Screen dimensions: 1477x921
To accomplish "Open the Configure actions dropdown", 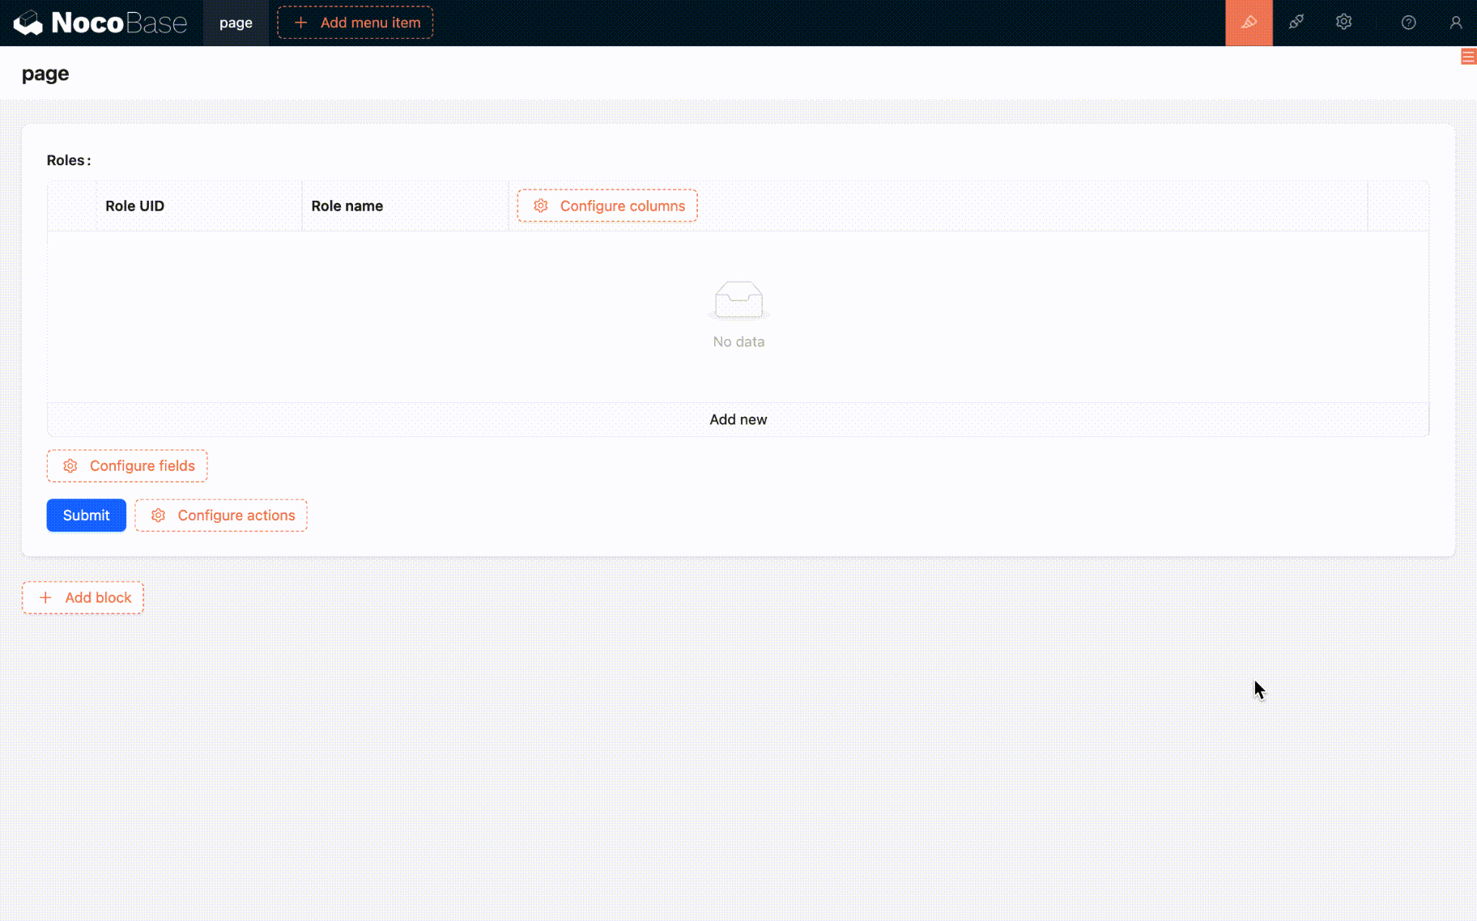I will [x=221, y=516].
